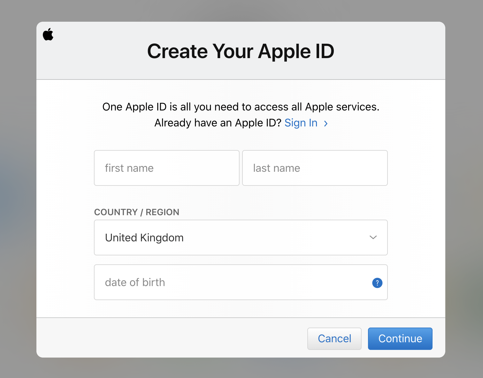Image resolution: width=483 pixels, height=378 pixels.
Task: Click the Create Your Apple ID heading
Action: [241, 51]
